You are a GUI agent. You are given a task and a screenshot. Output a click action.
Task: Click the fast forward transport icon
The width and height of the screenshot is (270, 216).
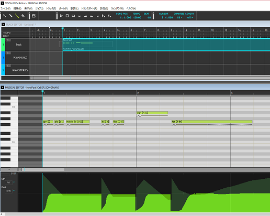coord(92,16)
